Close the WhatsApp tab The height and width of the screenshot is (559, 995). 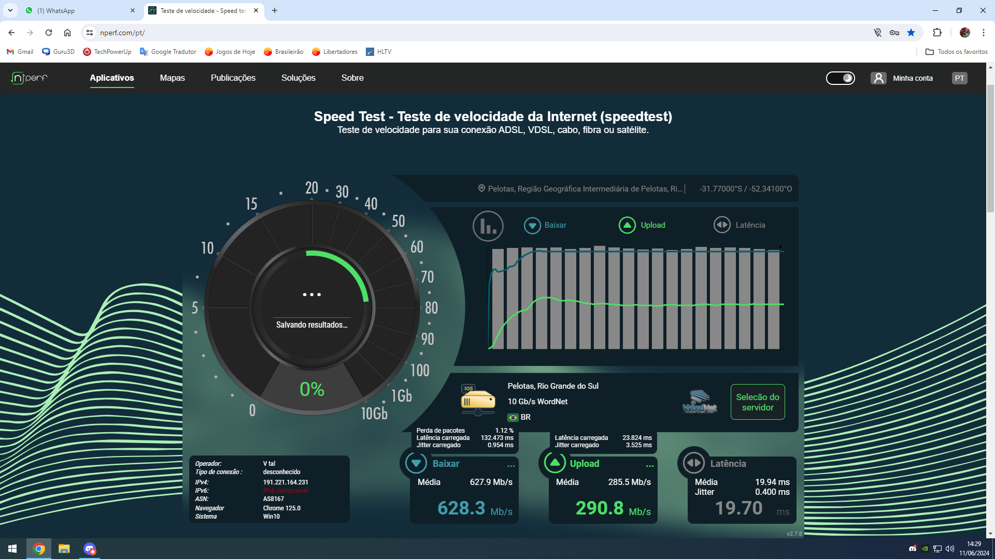133,10
